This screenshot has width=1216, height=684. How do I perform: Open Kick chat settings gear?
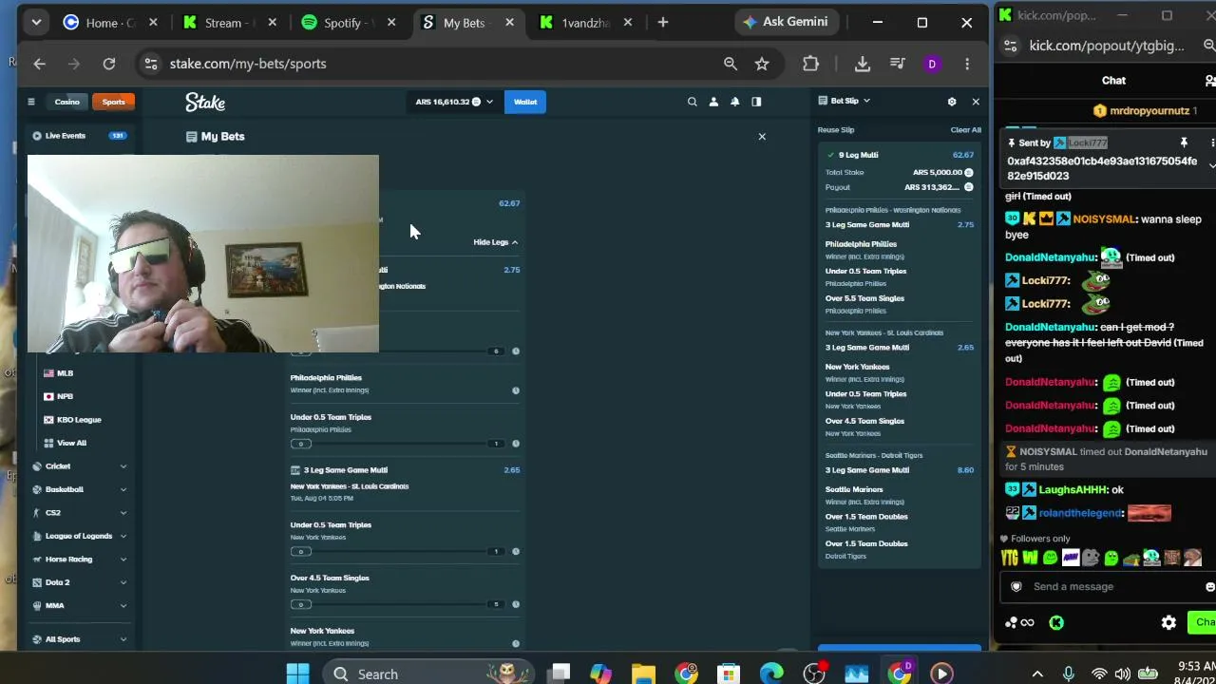tap(1168, 623)
